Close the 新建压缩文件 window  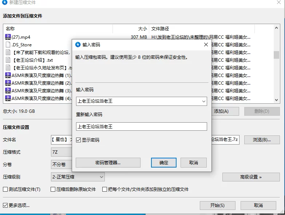279,2
